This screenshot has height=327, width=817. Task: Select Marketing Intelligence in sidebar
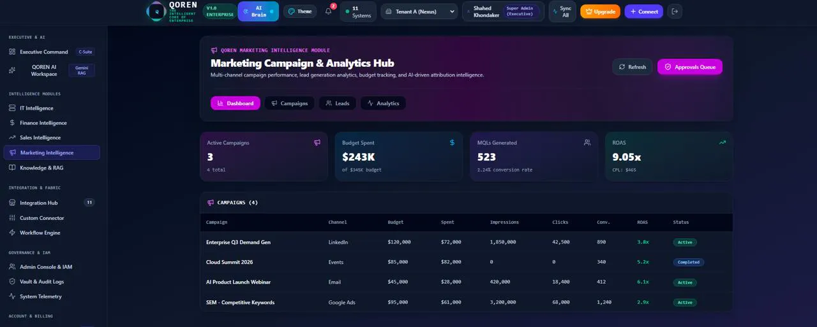coord(52,152)
